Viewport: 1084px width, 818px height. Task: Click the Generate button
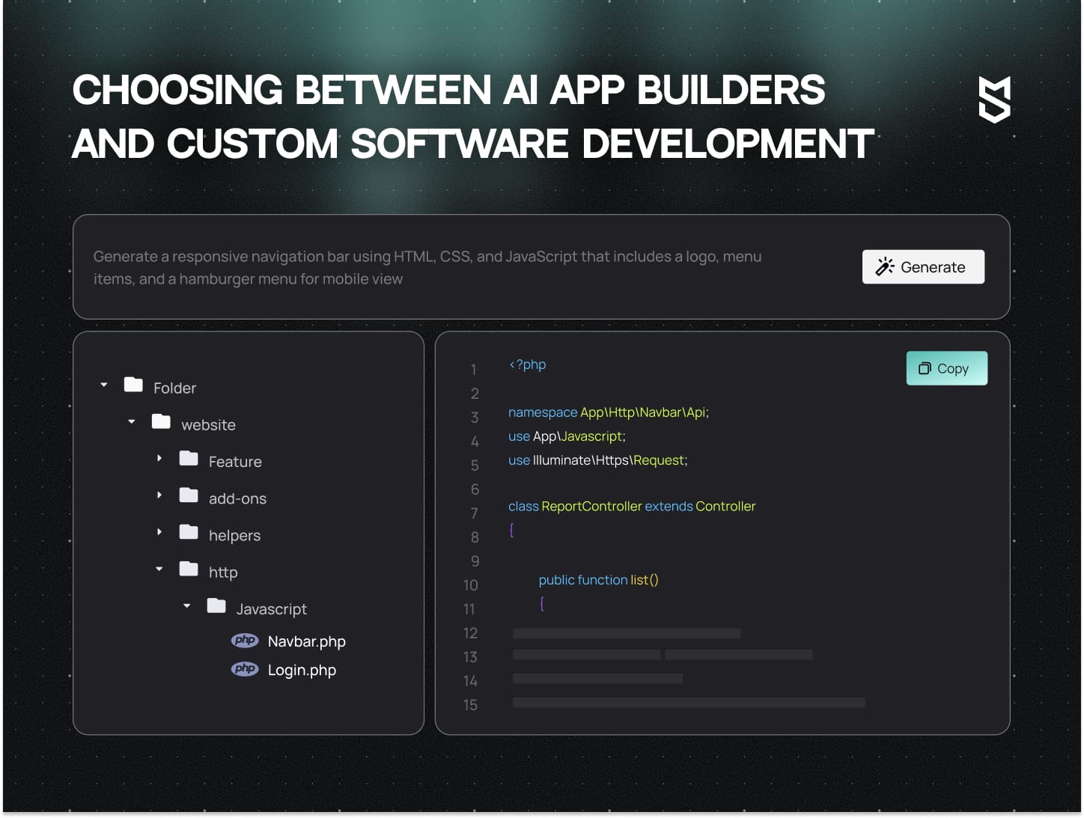pyautogui.click(x=922, y=267)
